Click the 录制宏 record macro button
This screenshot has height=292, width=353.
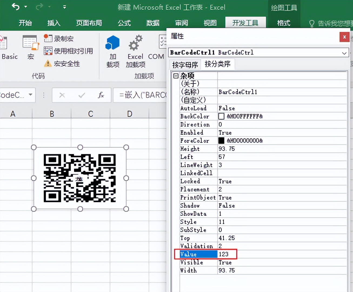[59, 38]
